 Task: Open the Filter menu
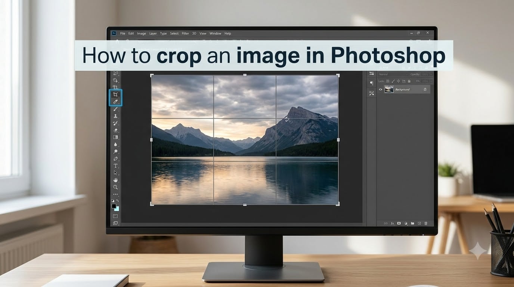pos(185,34)
